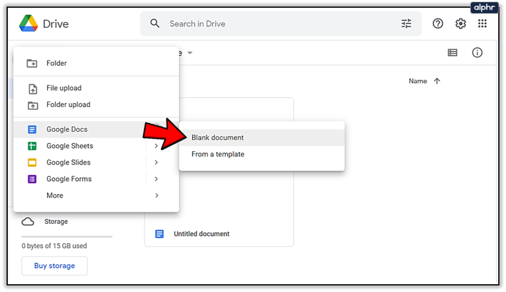Expand the Google Sheets submenu arrow
The image size is (506, 292).
(156, 146)
